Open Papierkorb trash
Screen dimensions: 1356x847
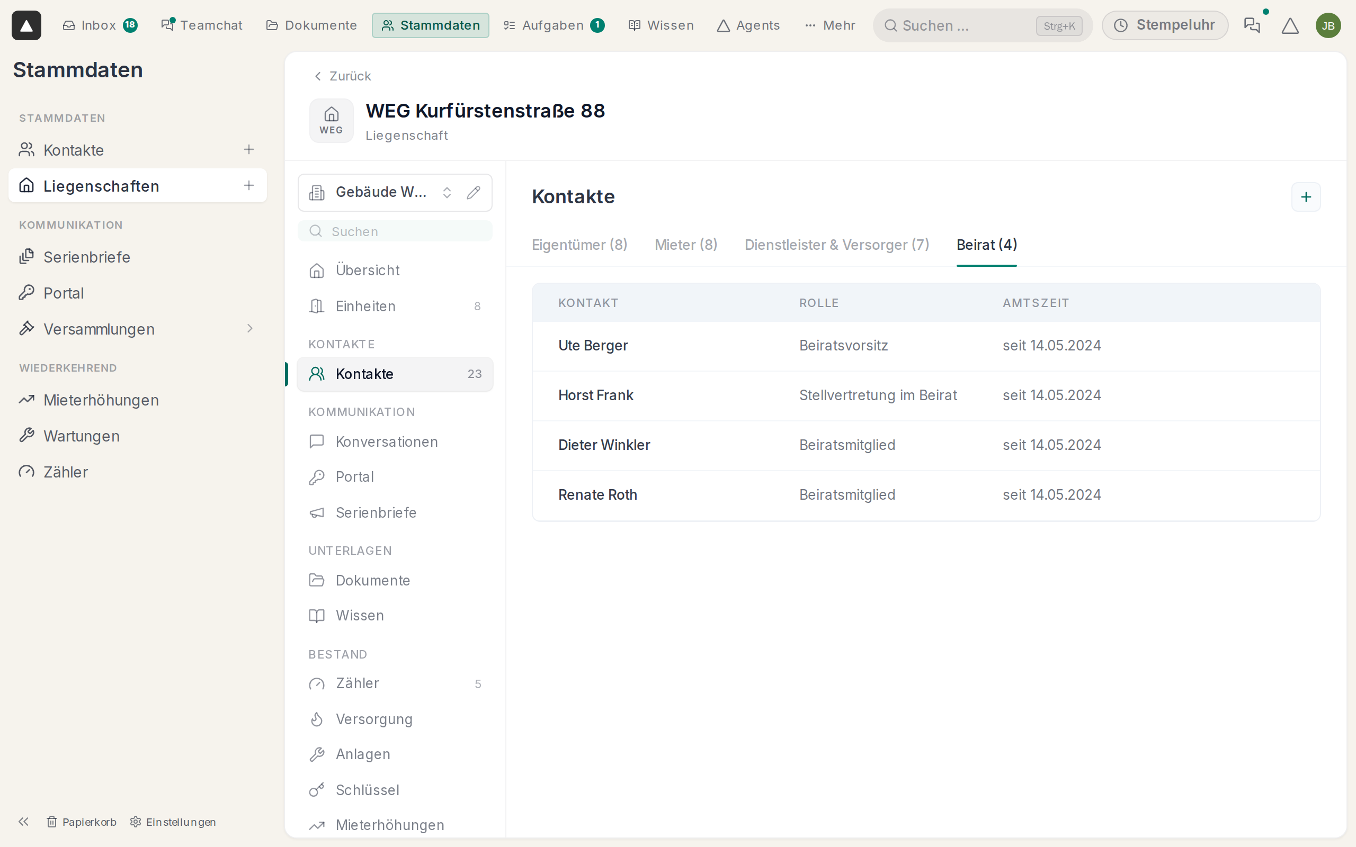(82, 821)
